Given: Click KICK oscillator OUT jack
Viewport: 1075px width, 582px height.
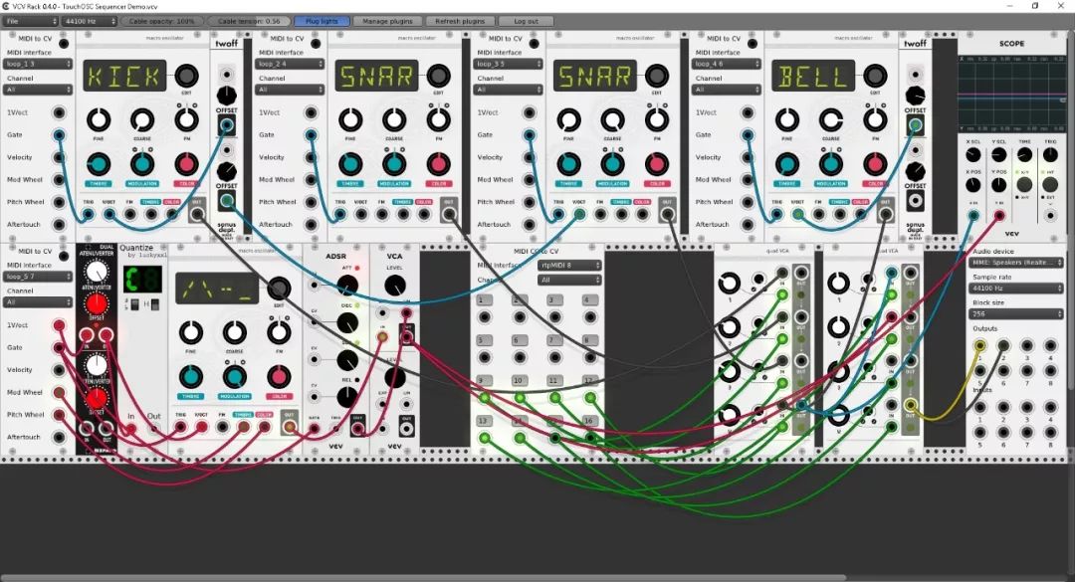Looking at the screenshot, I should point(197,214).
